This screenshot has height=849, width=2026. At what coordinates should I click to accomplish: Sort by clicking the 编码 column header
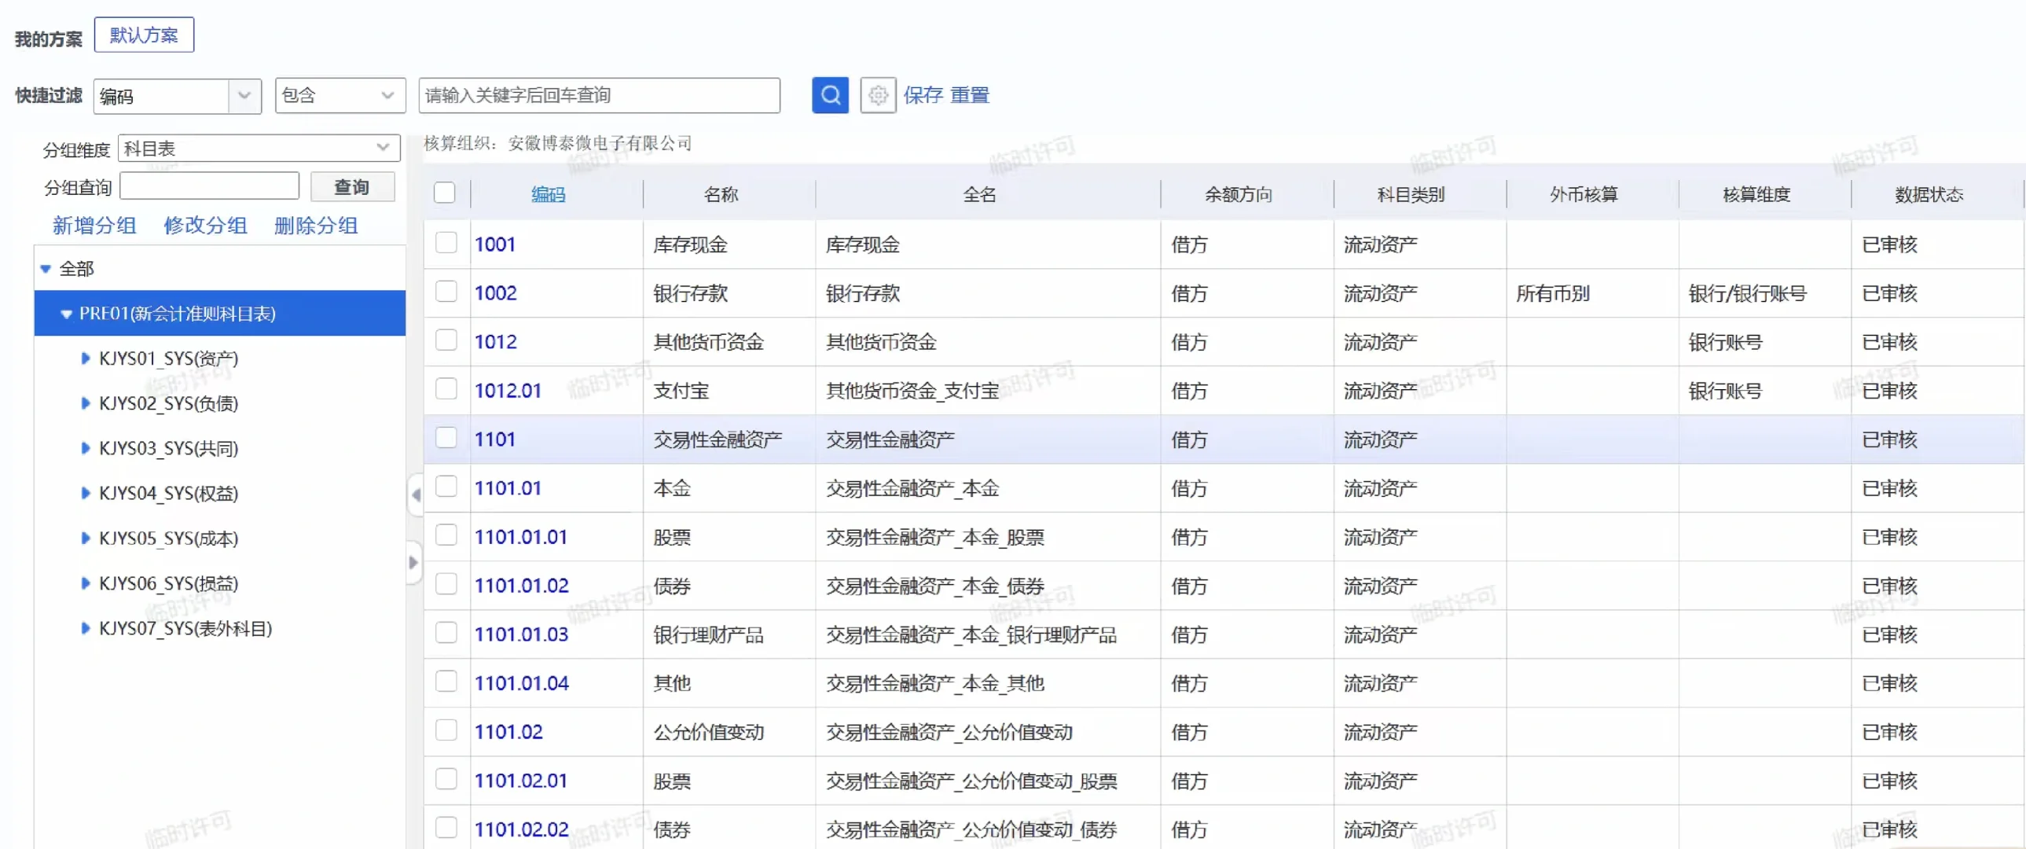[548, 194]
